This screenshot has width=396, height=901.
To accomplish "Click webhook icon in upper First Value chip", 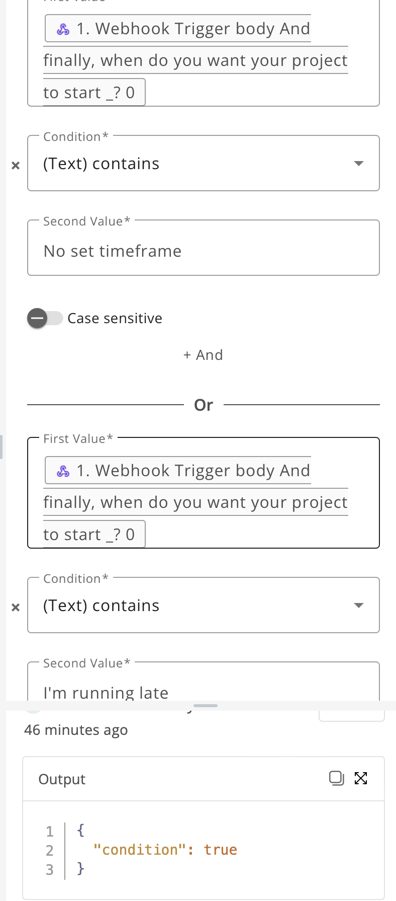I will [x=63, y=29].
